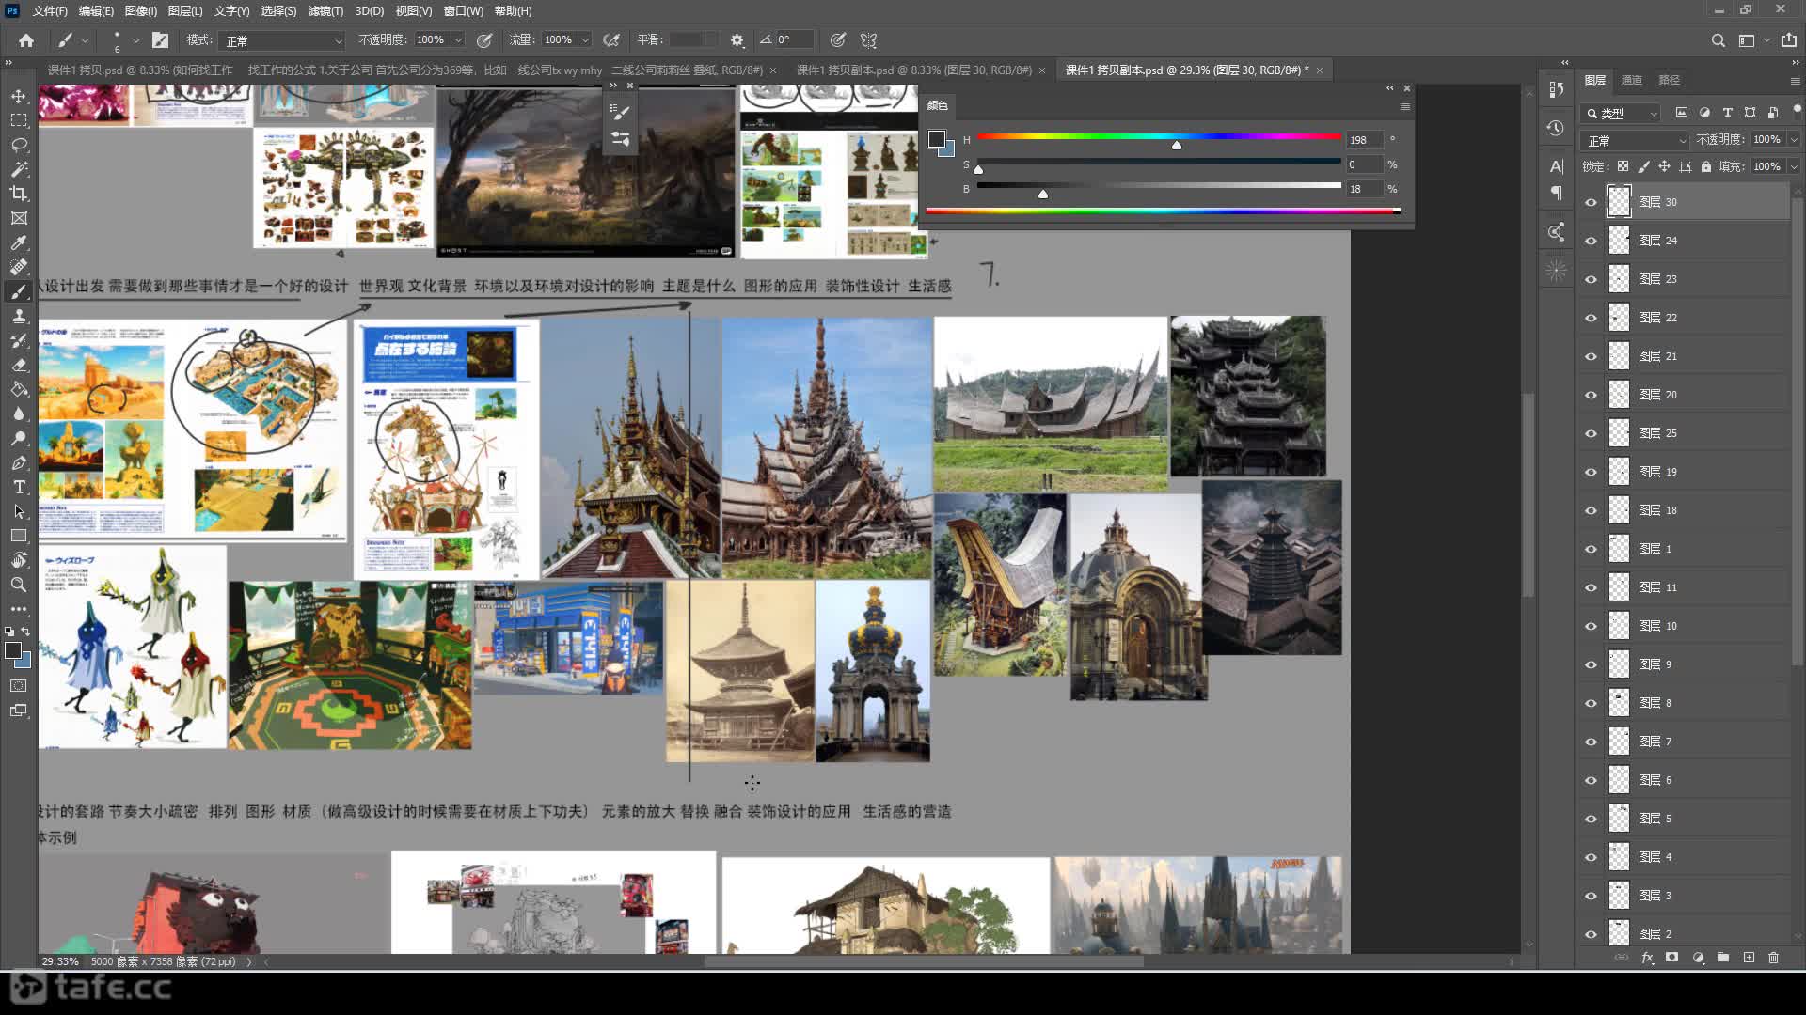Select the Eraser tool
Image resolution: width=1806 pixels, height=1015 pixels.
19,365
